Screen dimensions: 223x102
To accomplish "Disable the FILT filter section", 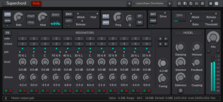I will click(x=106, y=16).
